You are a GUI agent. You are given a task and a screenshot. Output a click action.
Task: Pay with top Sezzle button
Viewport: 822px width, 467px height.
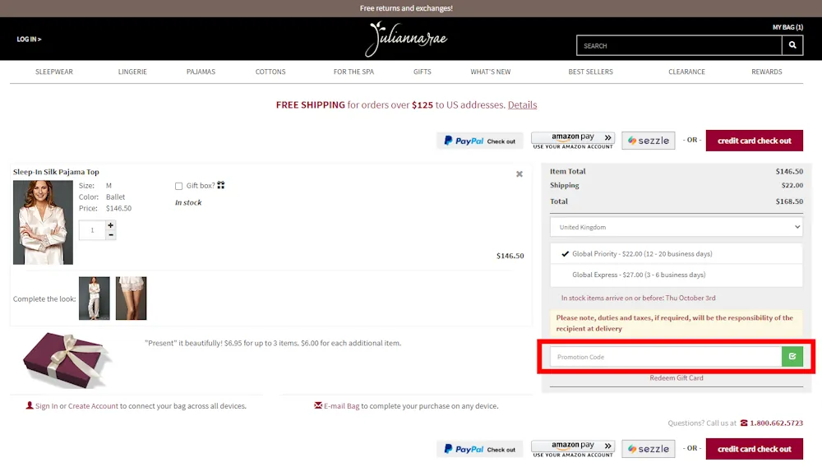pos(649,141)
